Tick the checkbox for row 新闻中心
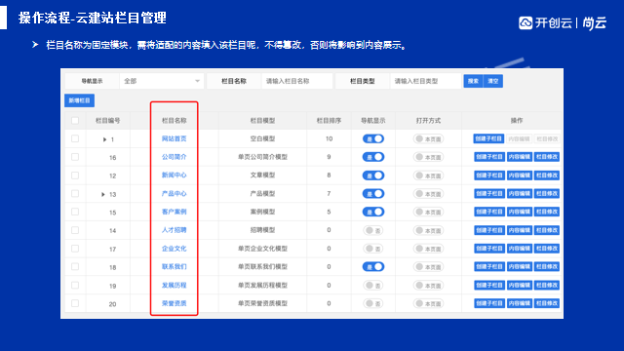624x351 pixels. point(75,175)
